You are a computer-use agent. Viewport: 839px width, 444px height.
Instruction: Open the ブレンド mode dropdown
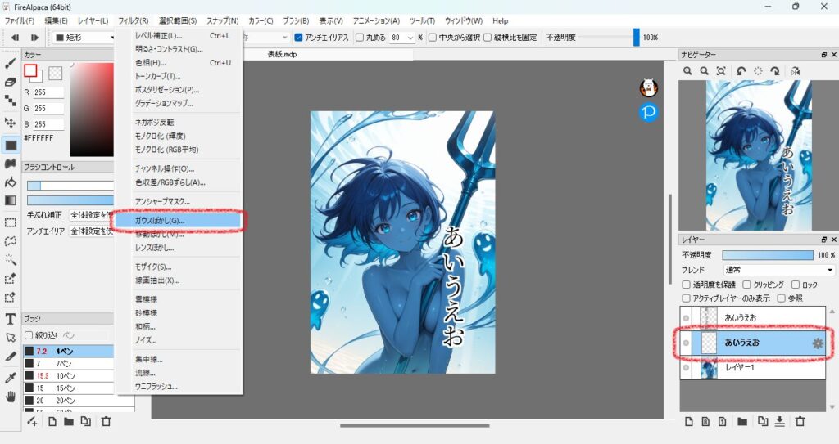(778, 270)
